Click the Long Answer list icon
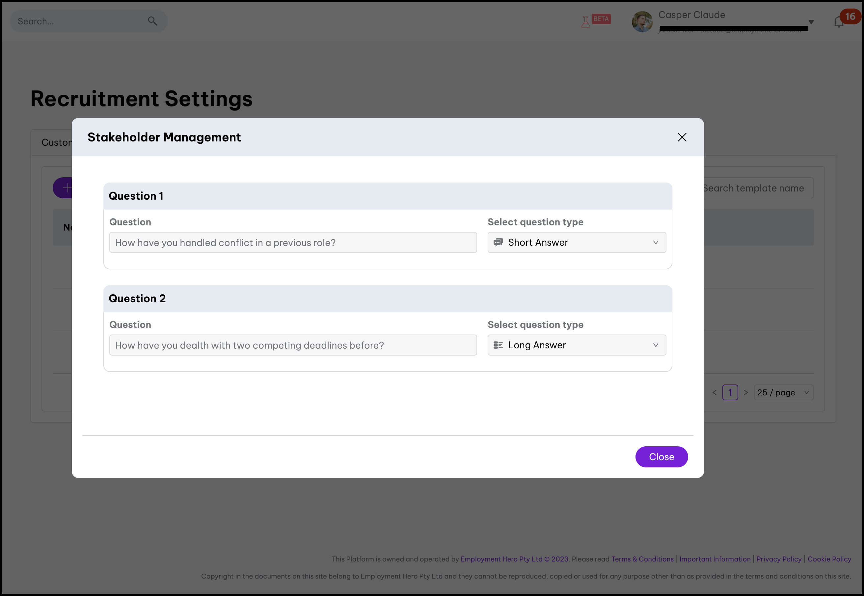This screenshot has width=864, height=596. (x=498, y=345)
